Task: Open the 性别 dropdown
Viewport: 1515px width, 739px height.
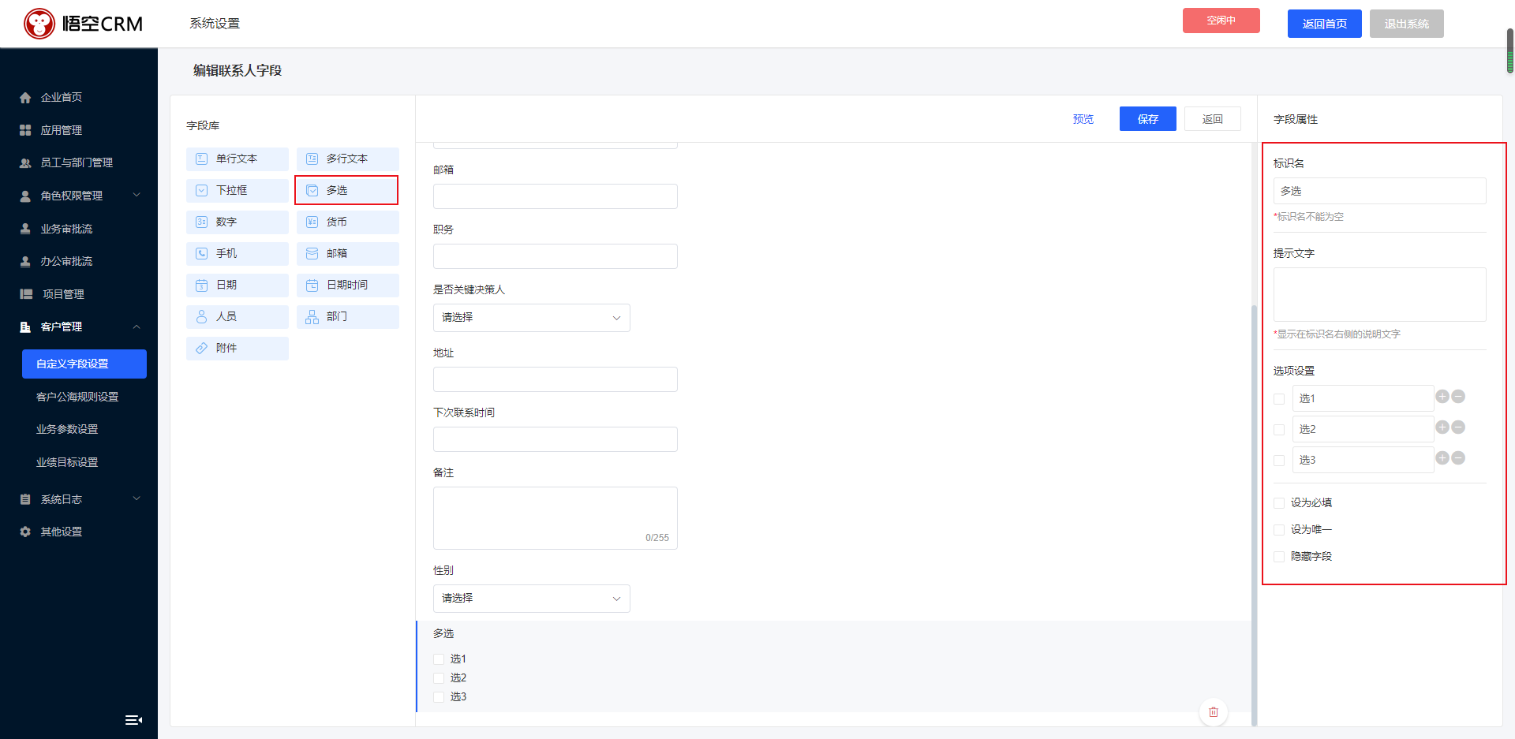Action: [531, 599]
